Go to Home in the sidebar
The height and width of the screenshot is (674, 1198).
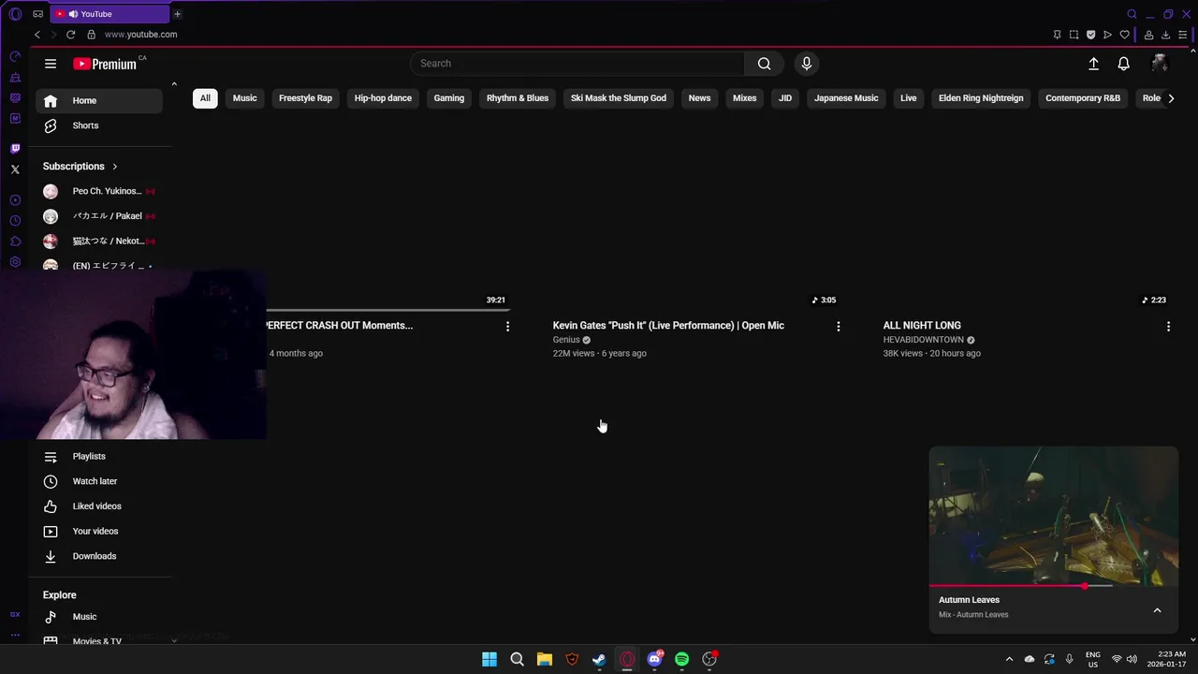point(99,100)
